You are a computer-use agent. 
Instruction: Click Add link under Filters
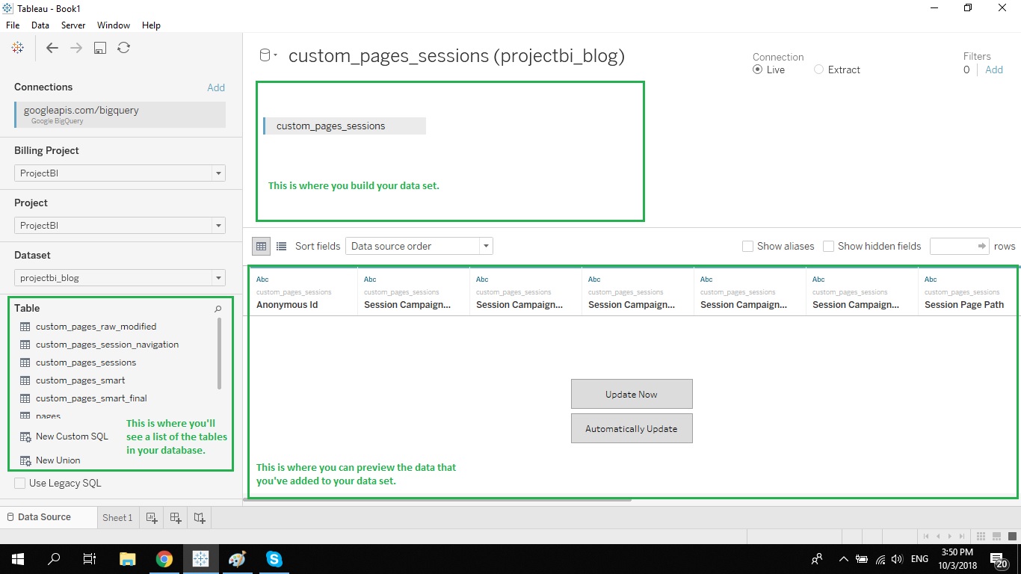994,70
